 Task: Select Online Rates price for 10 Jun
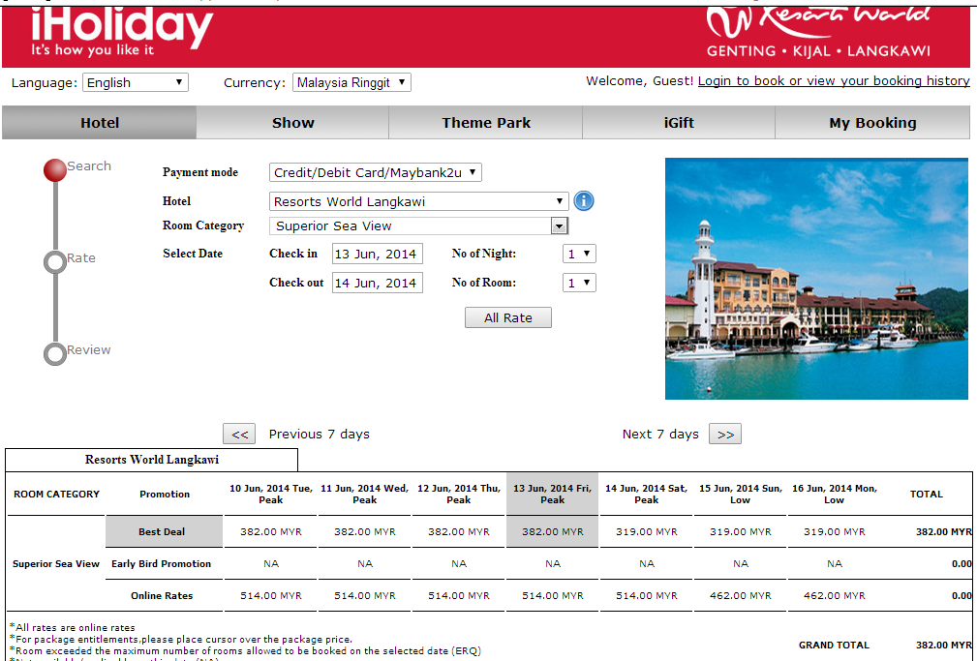pos(271,595)
